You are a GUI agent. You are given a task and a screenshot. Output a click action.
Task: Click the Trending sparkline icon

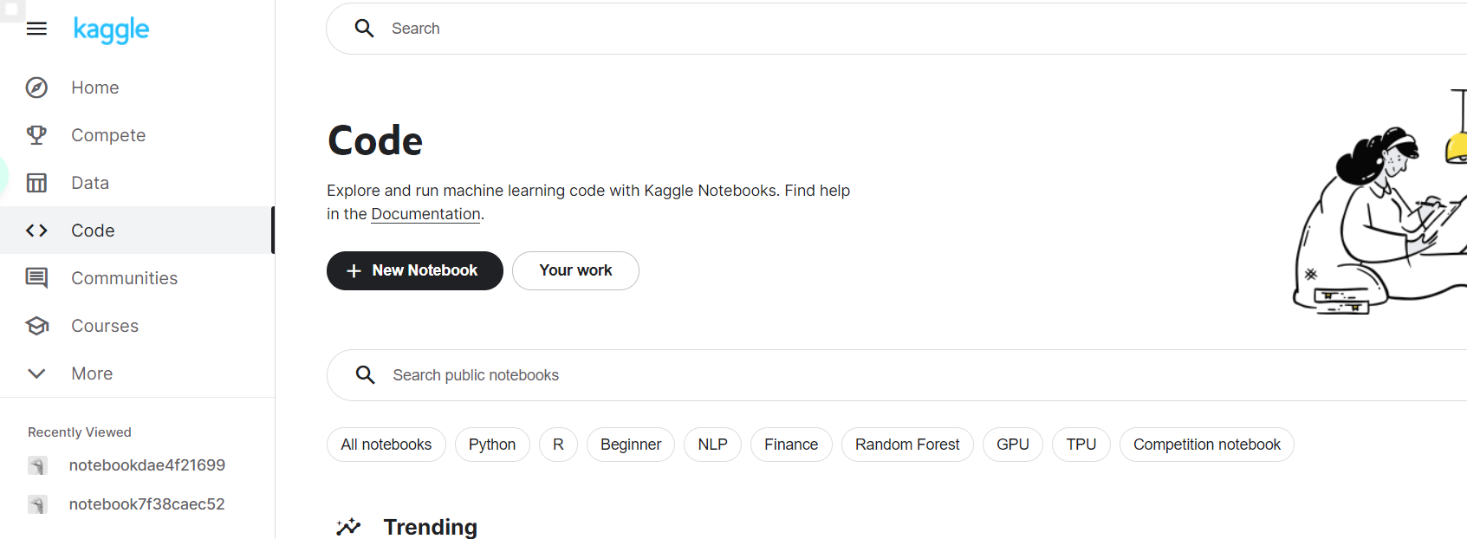pyautogui.click(x=348, y=526)
